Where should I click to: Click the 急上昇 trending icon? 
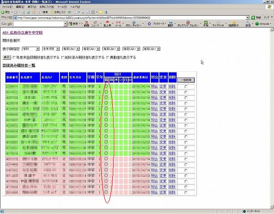coord(107,24)
